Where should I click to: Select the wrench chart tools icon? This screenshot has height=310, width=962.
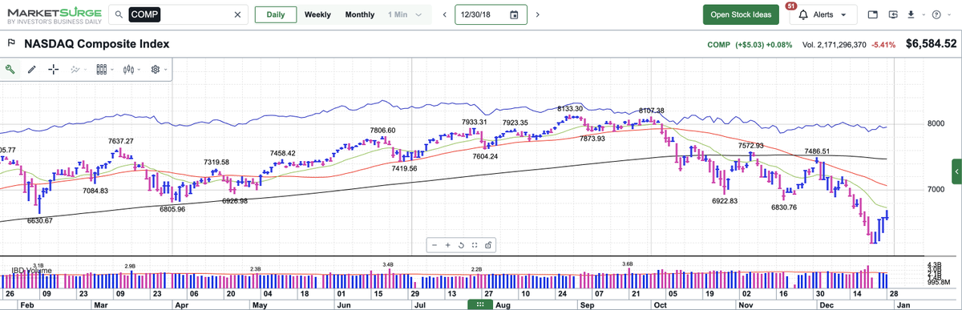click(x=10, y=70)
